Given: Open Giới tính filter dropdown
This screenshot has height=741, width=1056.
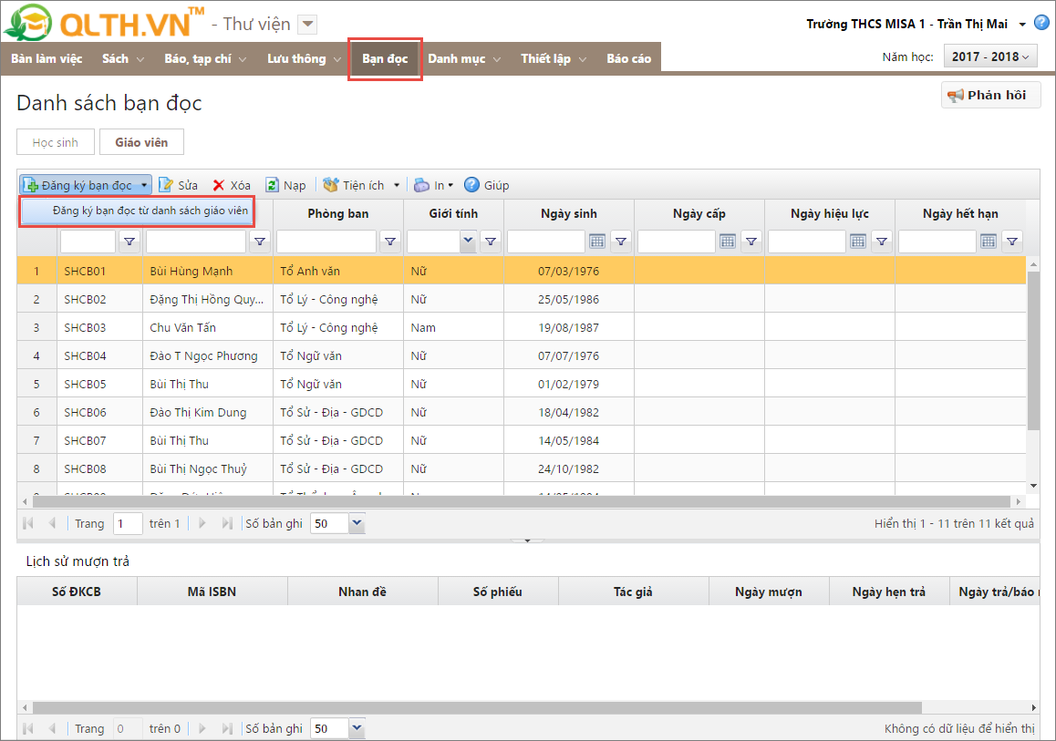Looking at the screenshot, I should click(469, 242).
